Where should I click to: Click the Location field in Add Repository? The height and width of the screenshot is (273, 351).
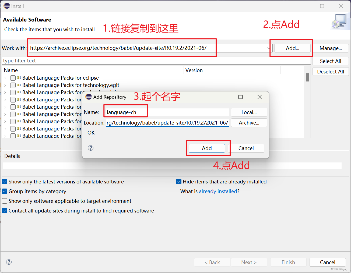coord(167,123)
